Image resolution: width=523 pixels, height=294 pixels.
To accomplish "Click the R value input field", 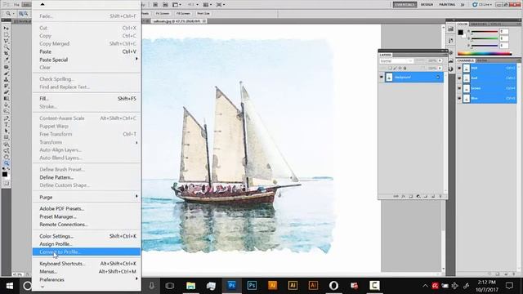I will [x=503, y=32].
